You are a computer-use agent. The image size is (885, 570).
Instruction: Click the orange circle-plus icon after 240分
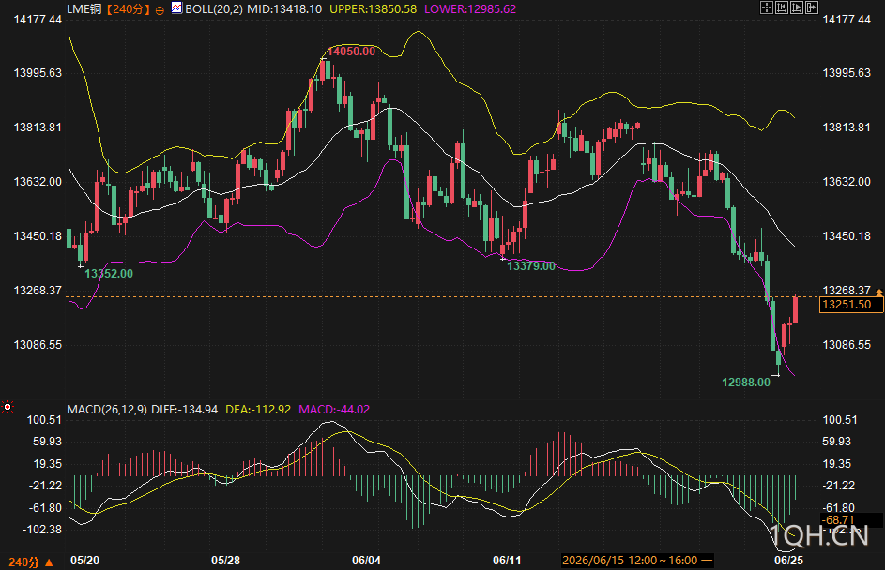point(160,10)
